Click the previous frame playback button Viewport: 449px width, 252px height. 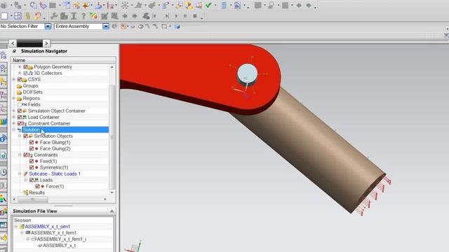154,16
